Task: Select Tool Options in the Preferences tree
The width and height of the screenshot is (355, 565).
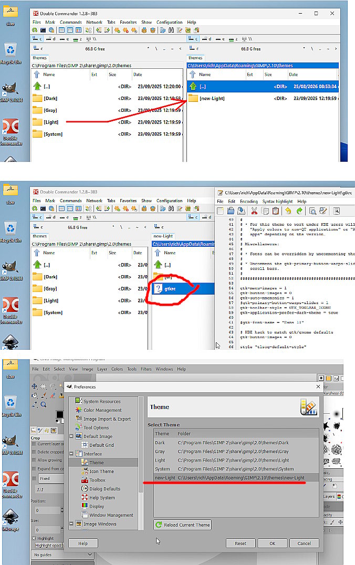Action: pyautogui.click(x=96, y=427)
